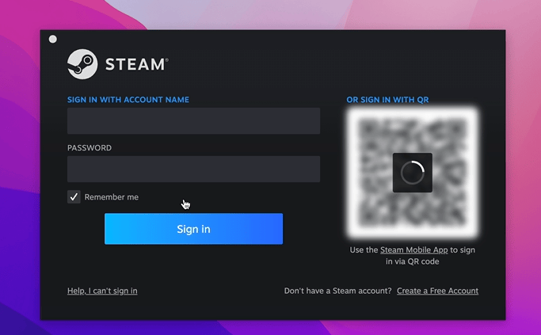
Task: Click the loading spinner on the QR code
Action: [x=412, y=173]
